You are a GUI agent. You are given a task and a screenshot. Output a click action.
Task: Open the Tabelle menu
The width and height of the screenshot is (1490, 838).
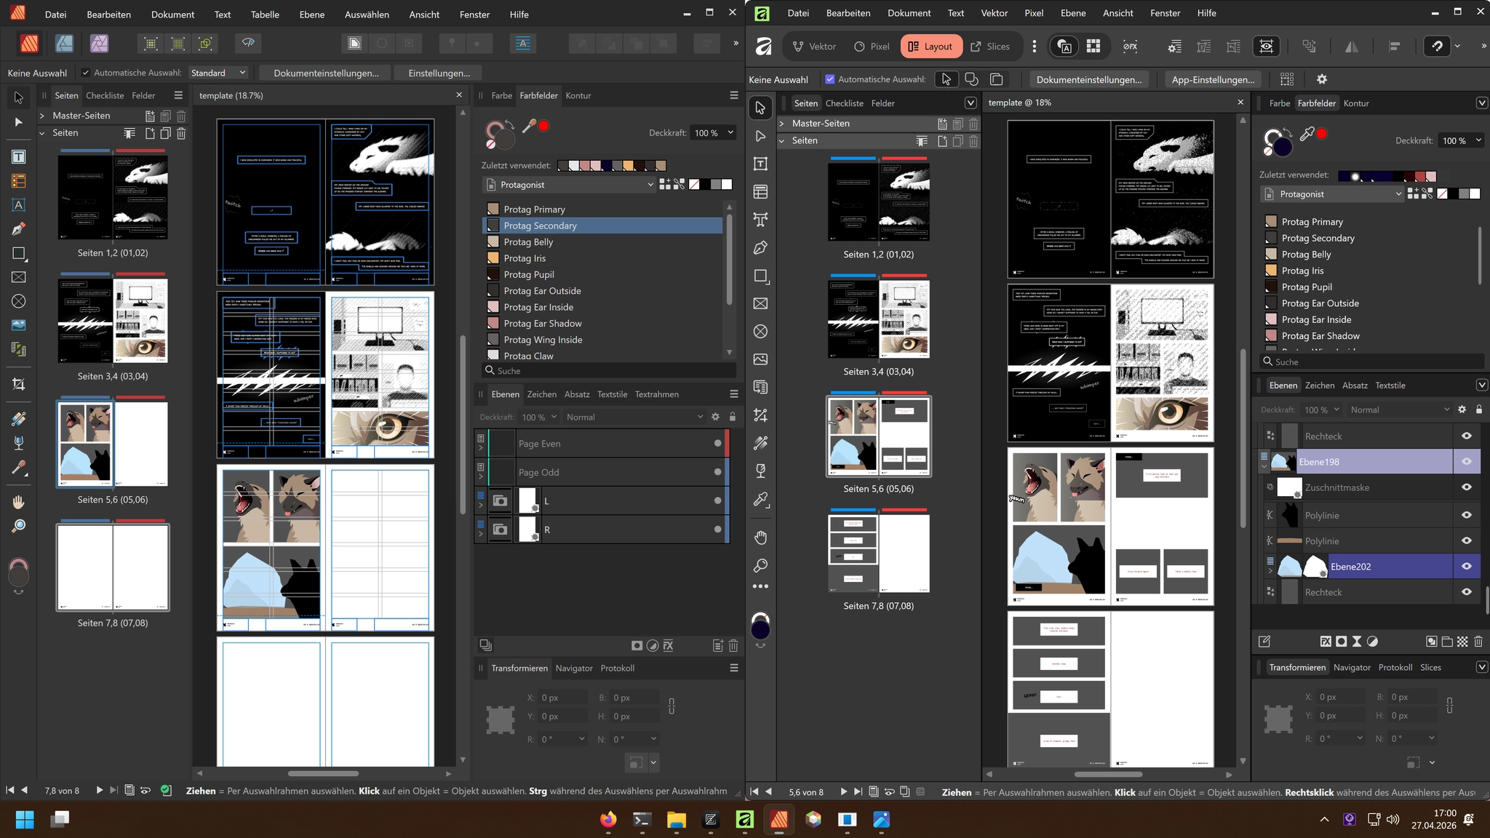[265, 15]
